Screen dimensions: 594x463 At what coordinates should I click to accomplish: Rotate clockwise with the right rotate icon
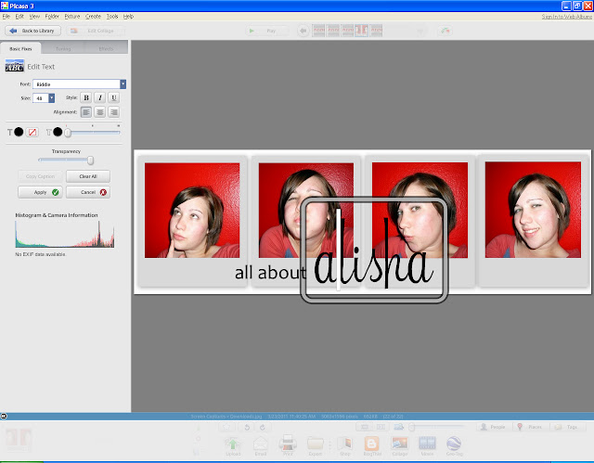263,428
